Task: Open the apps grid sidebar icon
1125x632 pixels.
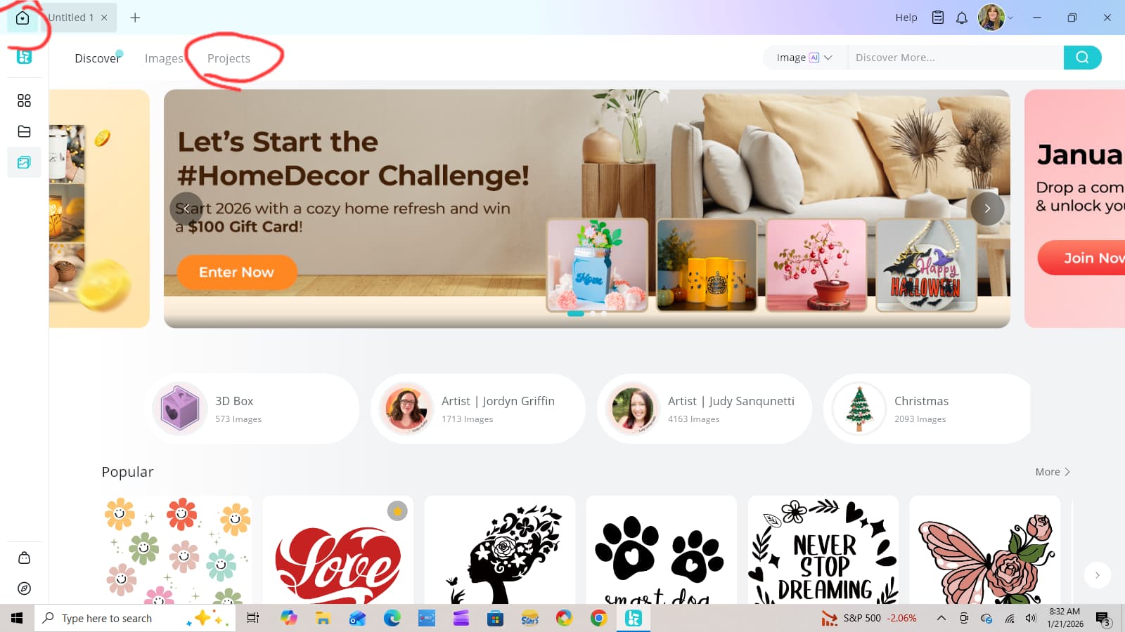Action: tap(24, 100)
